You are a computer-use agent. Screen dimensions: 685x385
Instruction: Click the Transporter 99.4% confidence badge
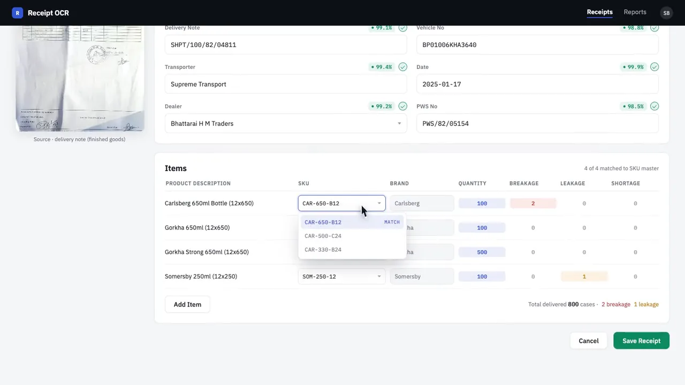pyautogui.click(x=382, y=67)
